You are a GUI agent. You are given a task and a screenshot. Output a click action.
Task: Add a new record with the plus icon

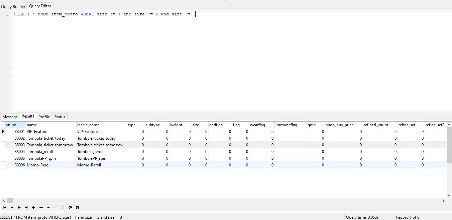tap(34, 208)
